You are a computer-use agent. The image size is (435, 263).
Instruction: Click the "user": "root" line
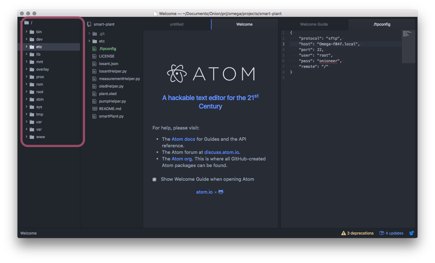click(316, 55)
